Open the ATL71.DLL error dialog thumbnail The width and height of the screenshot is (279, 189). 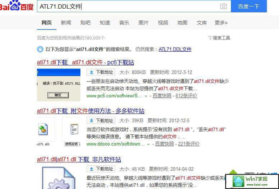(x=59, y=85)
